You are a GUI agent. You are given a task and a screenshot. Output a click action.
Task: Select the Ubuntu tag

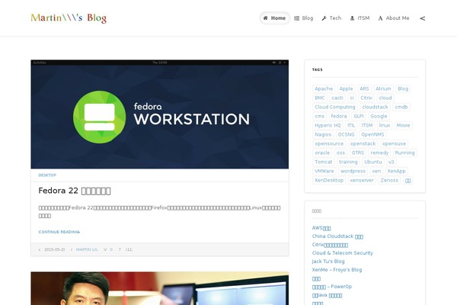373,162
